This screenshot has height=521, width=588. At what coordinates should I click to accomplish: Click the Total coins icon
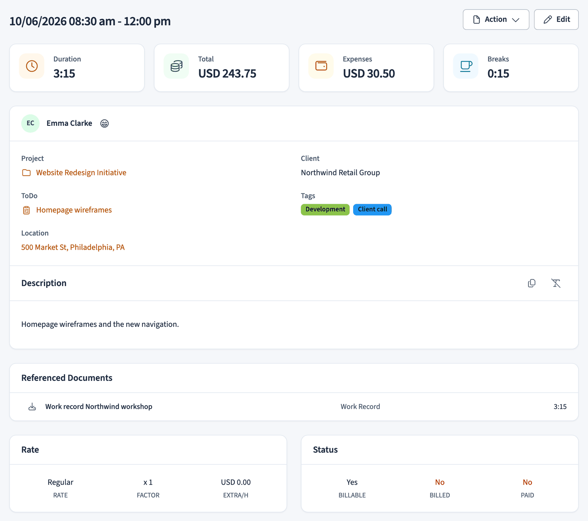coord(176,66)
